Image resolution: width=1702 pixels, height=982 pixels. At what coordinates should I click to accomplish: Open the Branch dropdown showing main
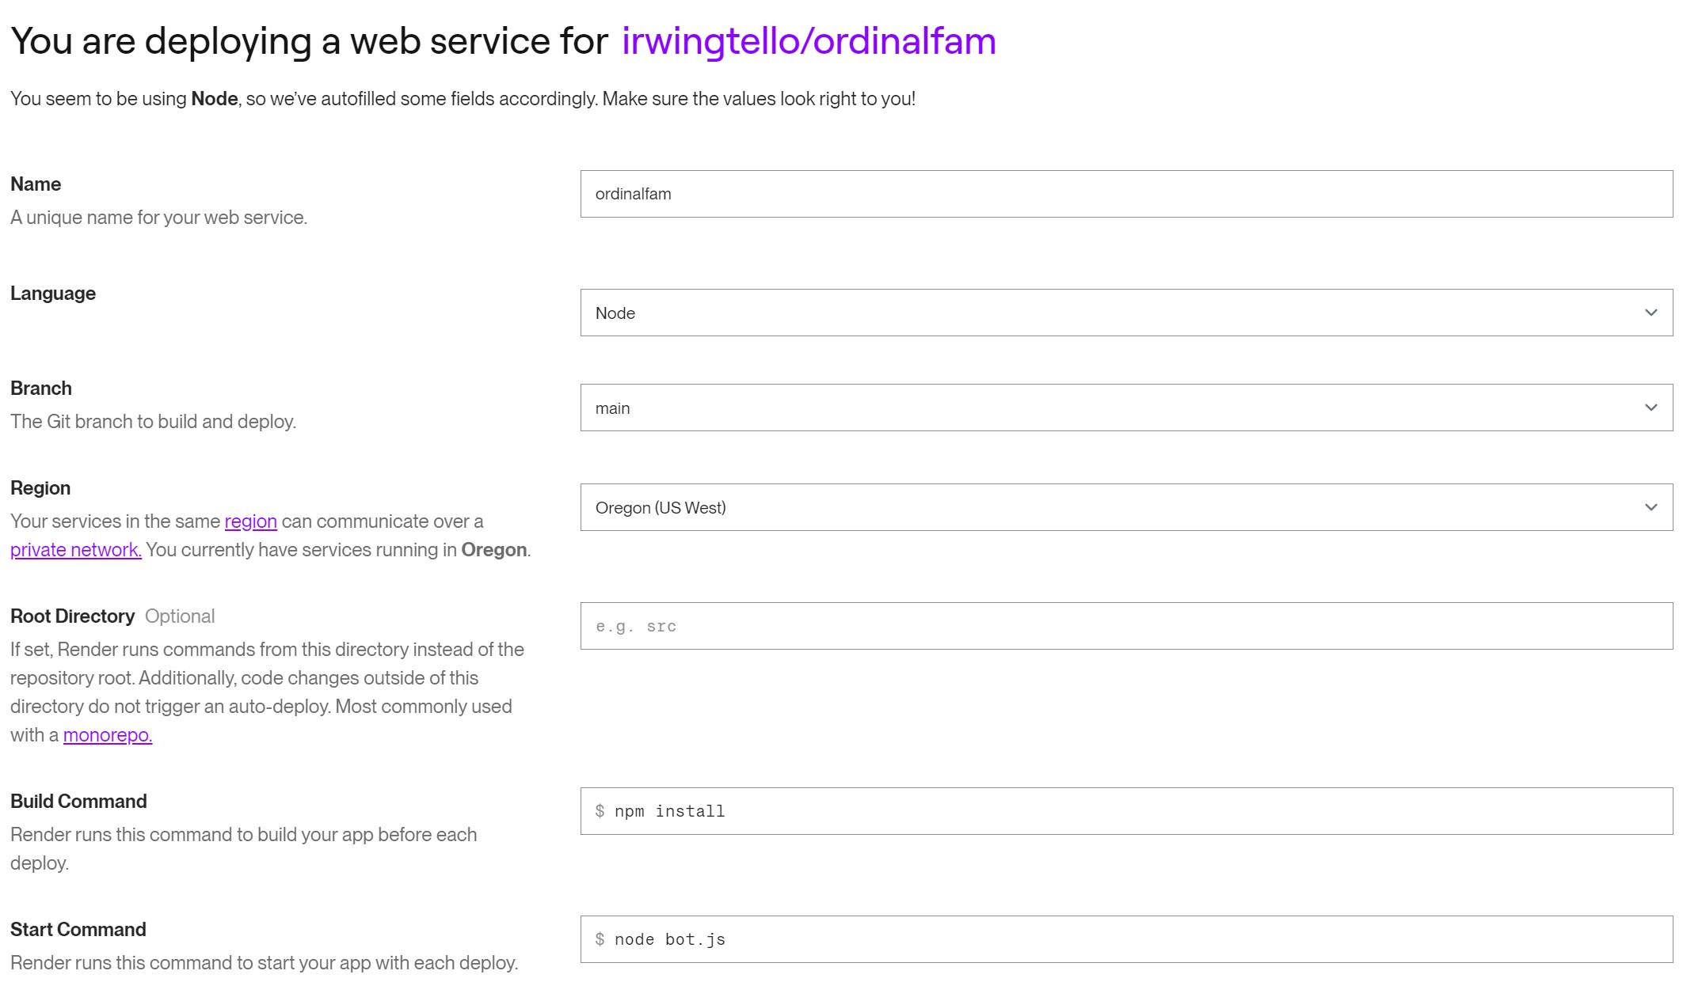tap(1126, 408)
